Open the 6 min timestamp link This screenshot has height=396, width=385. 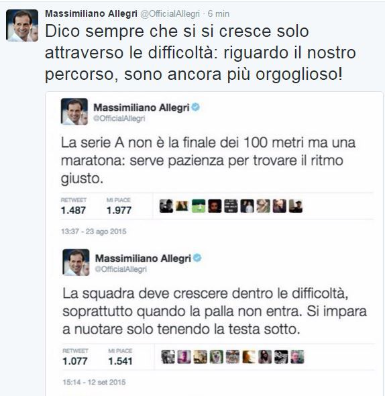(219, 13)
